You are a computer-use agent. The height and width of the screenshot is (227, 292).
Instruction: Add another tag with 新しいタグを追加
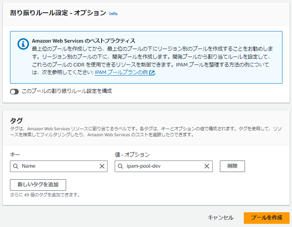click(38, 185)
